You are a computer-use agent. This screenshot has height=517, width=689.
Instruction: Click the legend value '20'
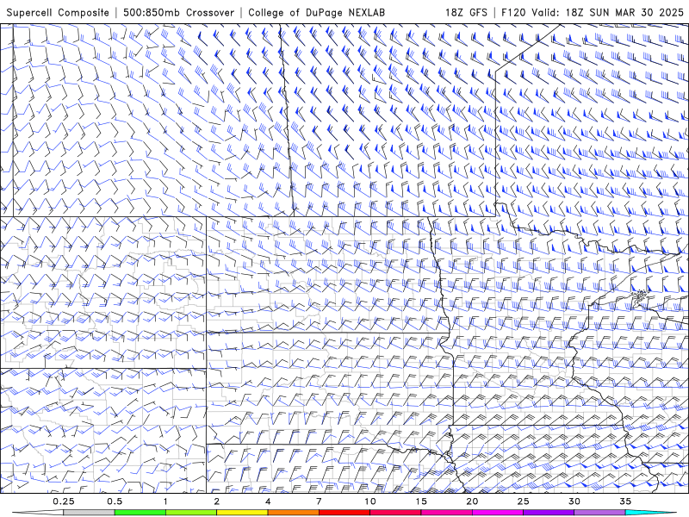point(472,501)
